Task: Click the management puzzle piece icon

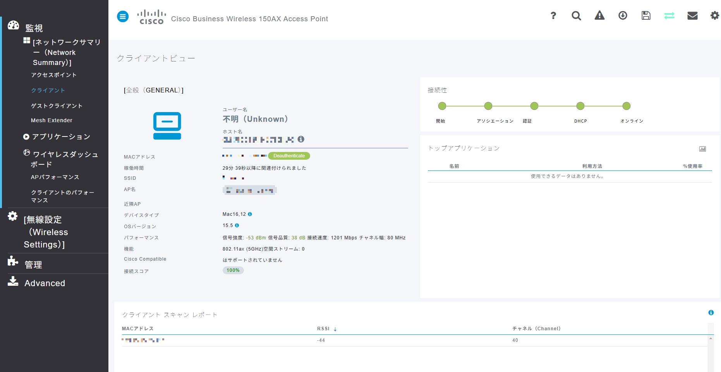Action: coord(13,261)
